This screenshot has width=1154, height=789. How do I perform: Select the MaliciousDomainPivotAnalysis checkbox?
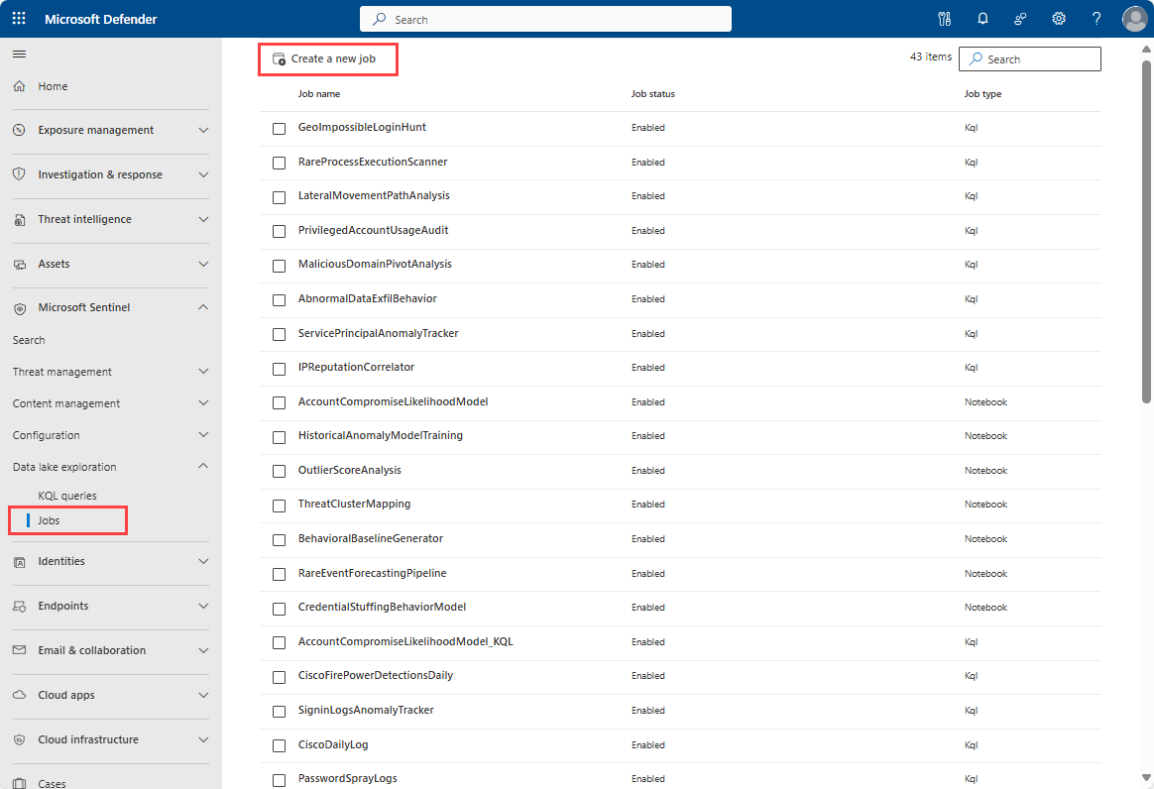pos(279,266)
